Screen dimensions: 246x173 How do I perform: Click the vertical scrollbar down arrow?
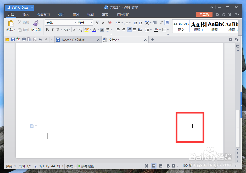[238, 150]
